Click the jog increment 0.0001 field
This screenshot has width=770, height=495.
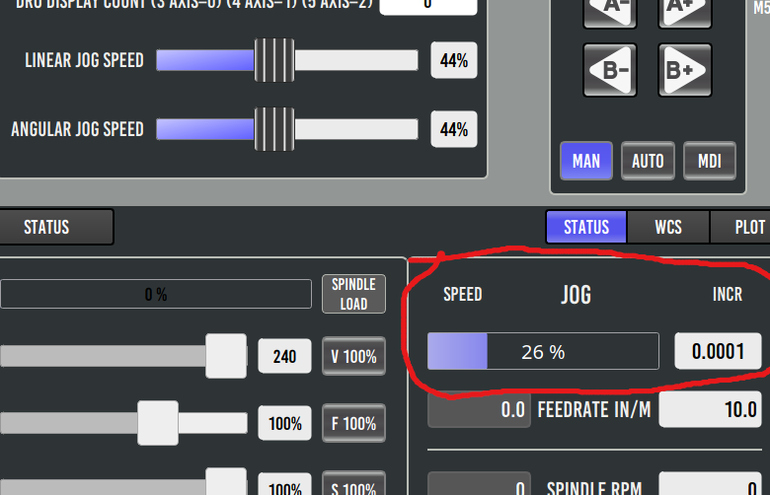pos(718,351)
